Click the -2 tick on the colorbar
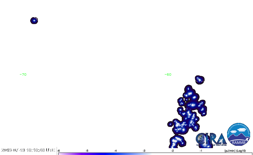Screen dimensions: 253x155 (x=172, y=150)
